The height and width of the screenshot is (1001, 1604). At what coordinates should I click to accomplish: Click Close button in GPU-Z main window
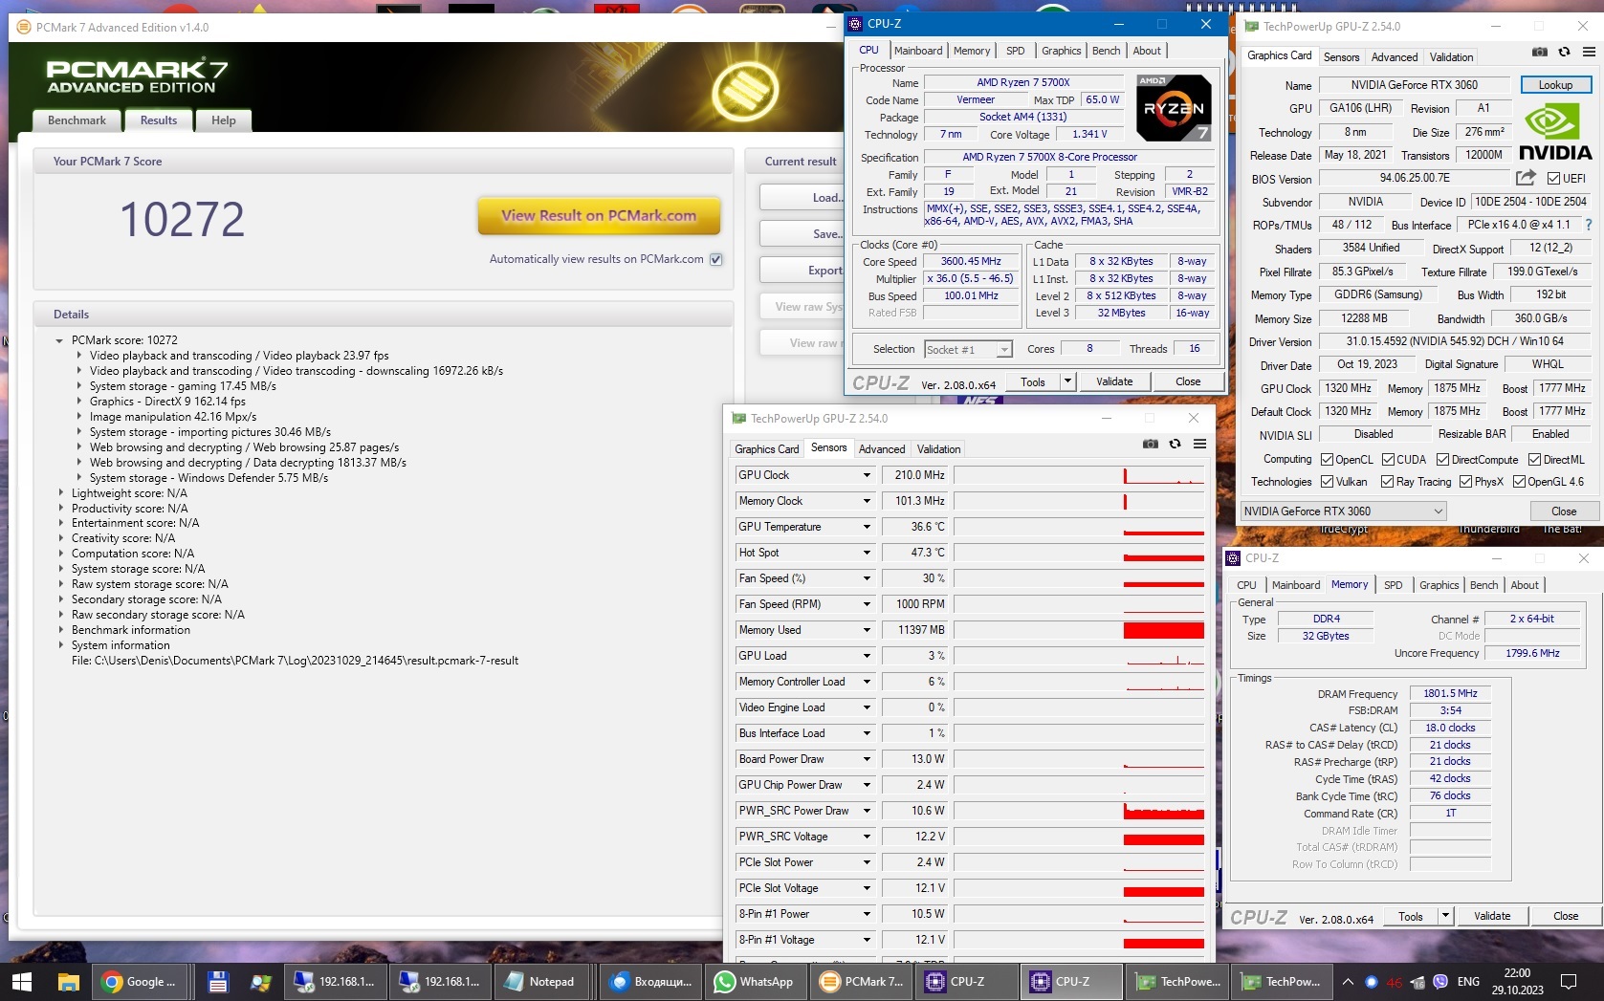(x=1564, y=511)
